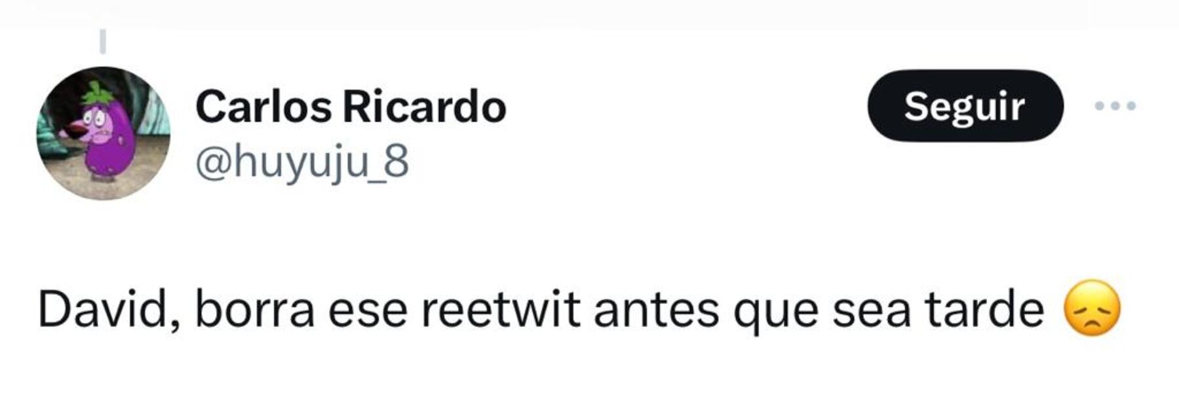Click the word "Seguir" inside the black pill

[x=965, y=106]
